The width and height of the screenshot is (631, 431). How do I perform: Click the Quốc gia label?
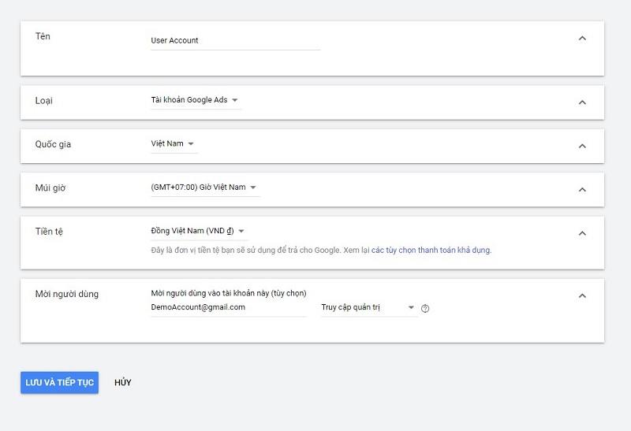pos(53,144)
